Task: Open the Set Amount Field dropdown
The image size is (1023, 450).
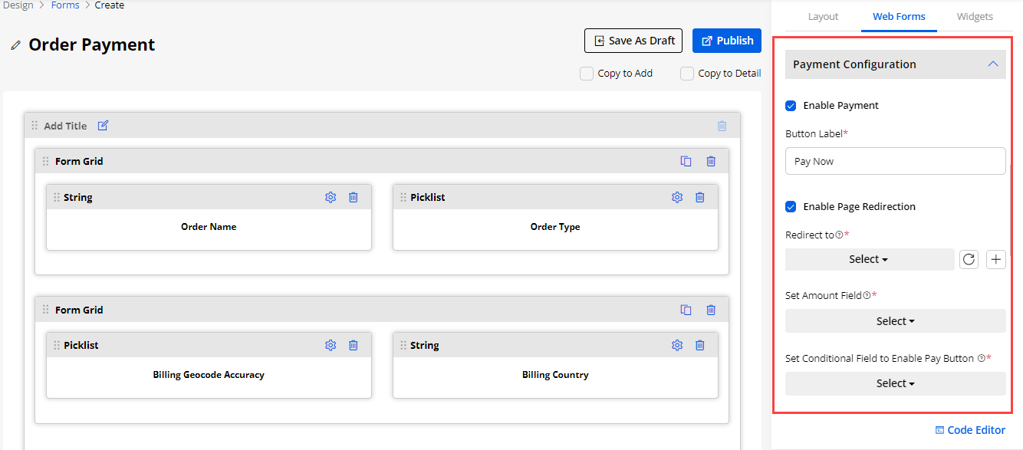Action: coord(895,321)
